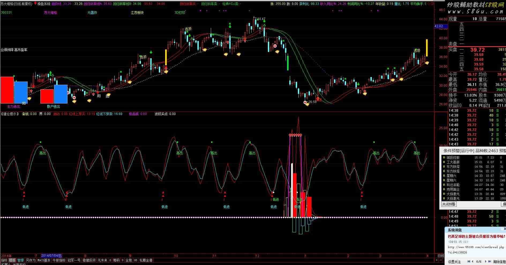
Task: Click red down arrow beside 操盘系统
Action: coord(35,4)
